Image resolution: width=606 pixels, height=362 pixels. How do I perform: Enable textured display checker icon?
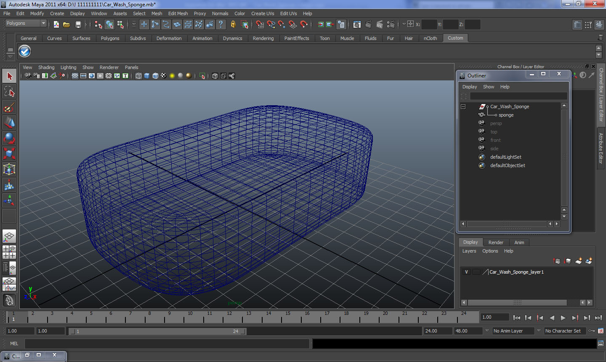coord(164,76)
